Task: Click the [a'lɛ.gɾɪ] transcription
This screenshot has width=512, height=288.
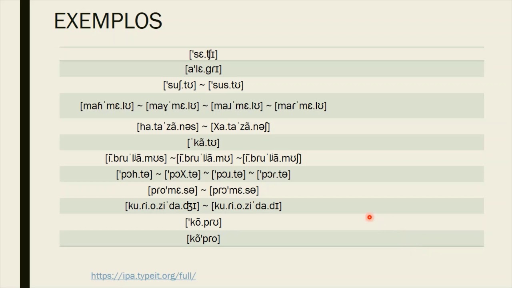Action: (x=203, y=69)
